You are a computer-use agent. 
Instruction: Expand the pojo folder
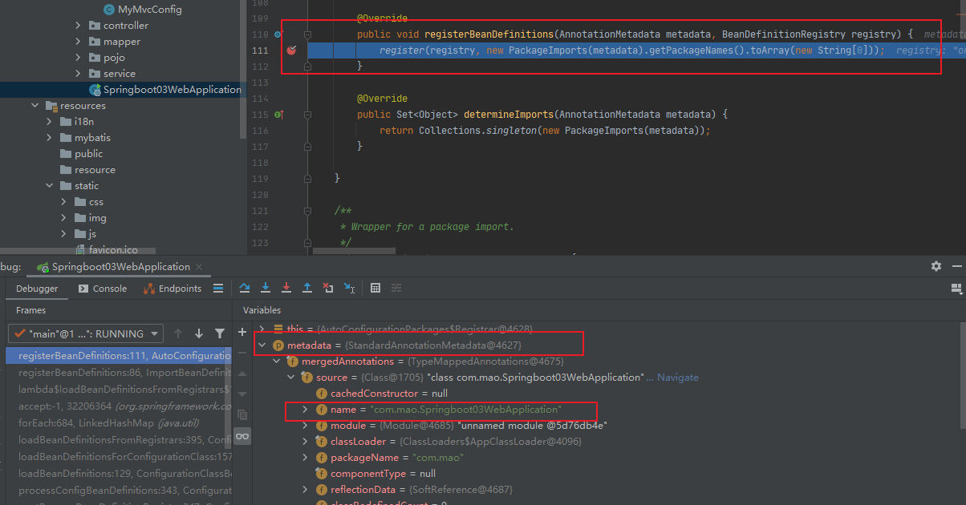tap(79, 58)
